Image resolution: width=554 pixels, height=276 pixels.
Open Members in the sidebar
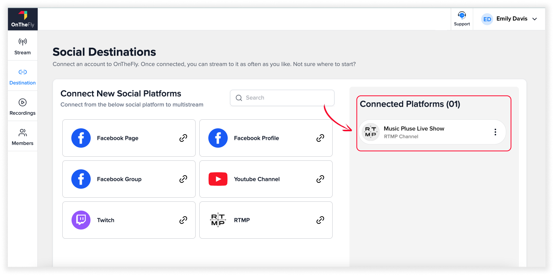pos(22,137)
